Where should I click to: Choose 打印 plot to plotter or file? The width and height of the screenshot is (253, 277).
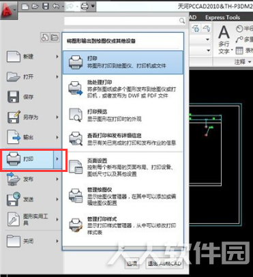[123, 62]
